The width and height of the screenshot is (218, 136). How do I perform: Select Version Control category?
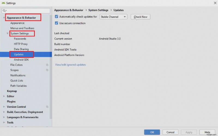[x=16, y=107]
